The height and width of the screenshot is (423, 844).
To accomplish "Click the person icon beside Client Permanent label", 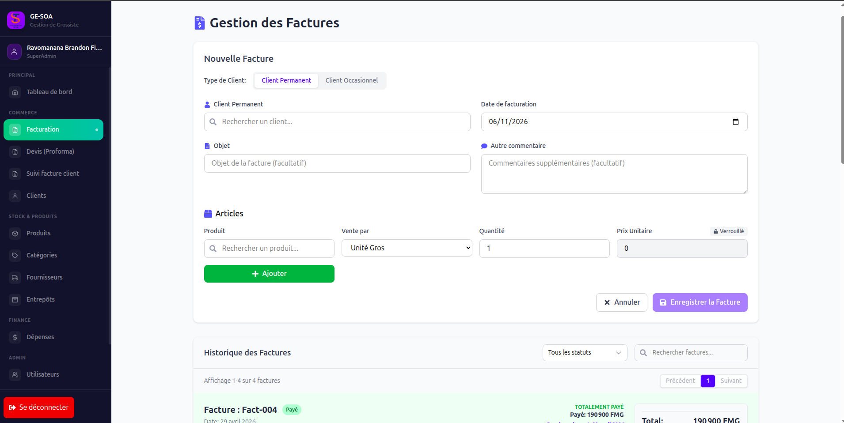I will (207, 105).
